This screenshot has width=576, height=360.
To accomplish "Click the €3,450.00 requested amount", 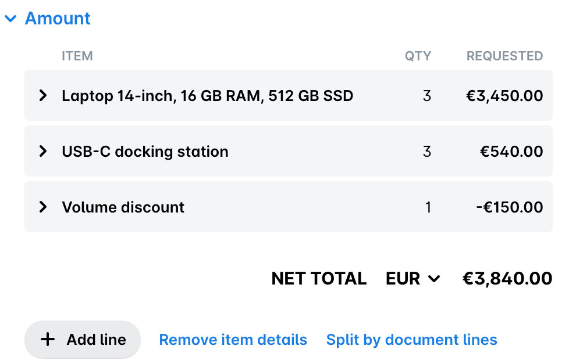I will point(504,96).
